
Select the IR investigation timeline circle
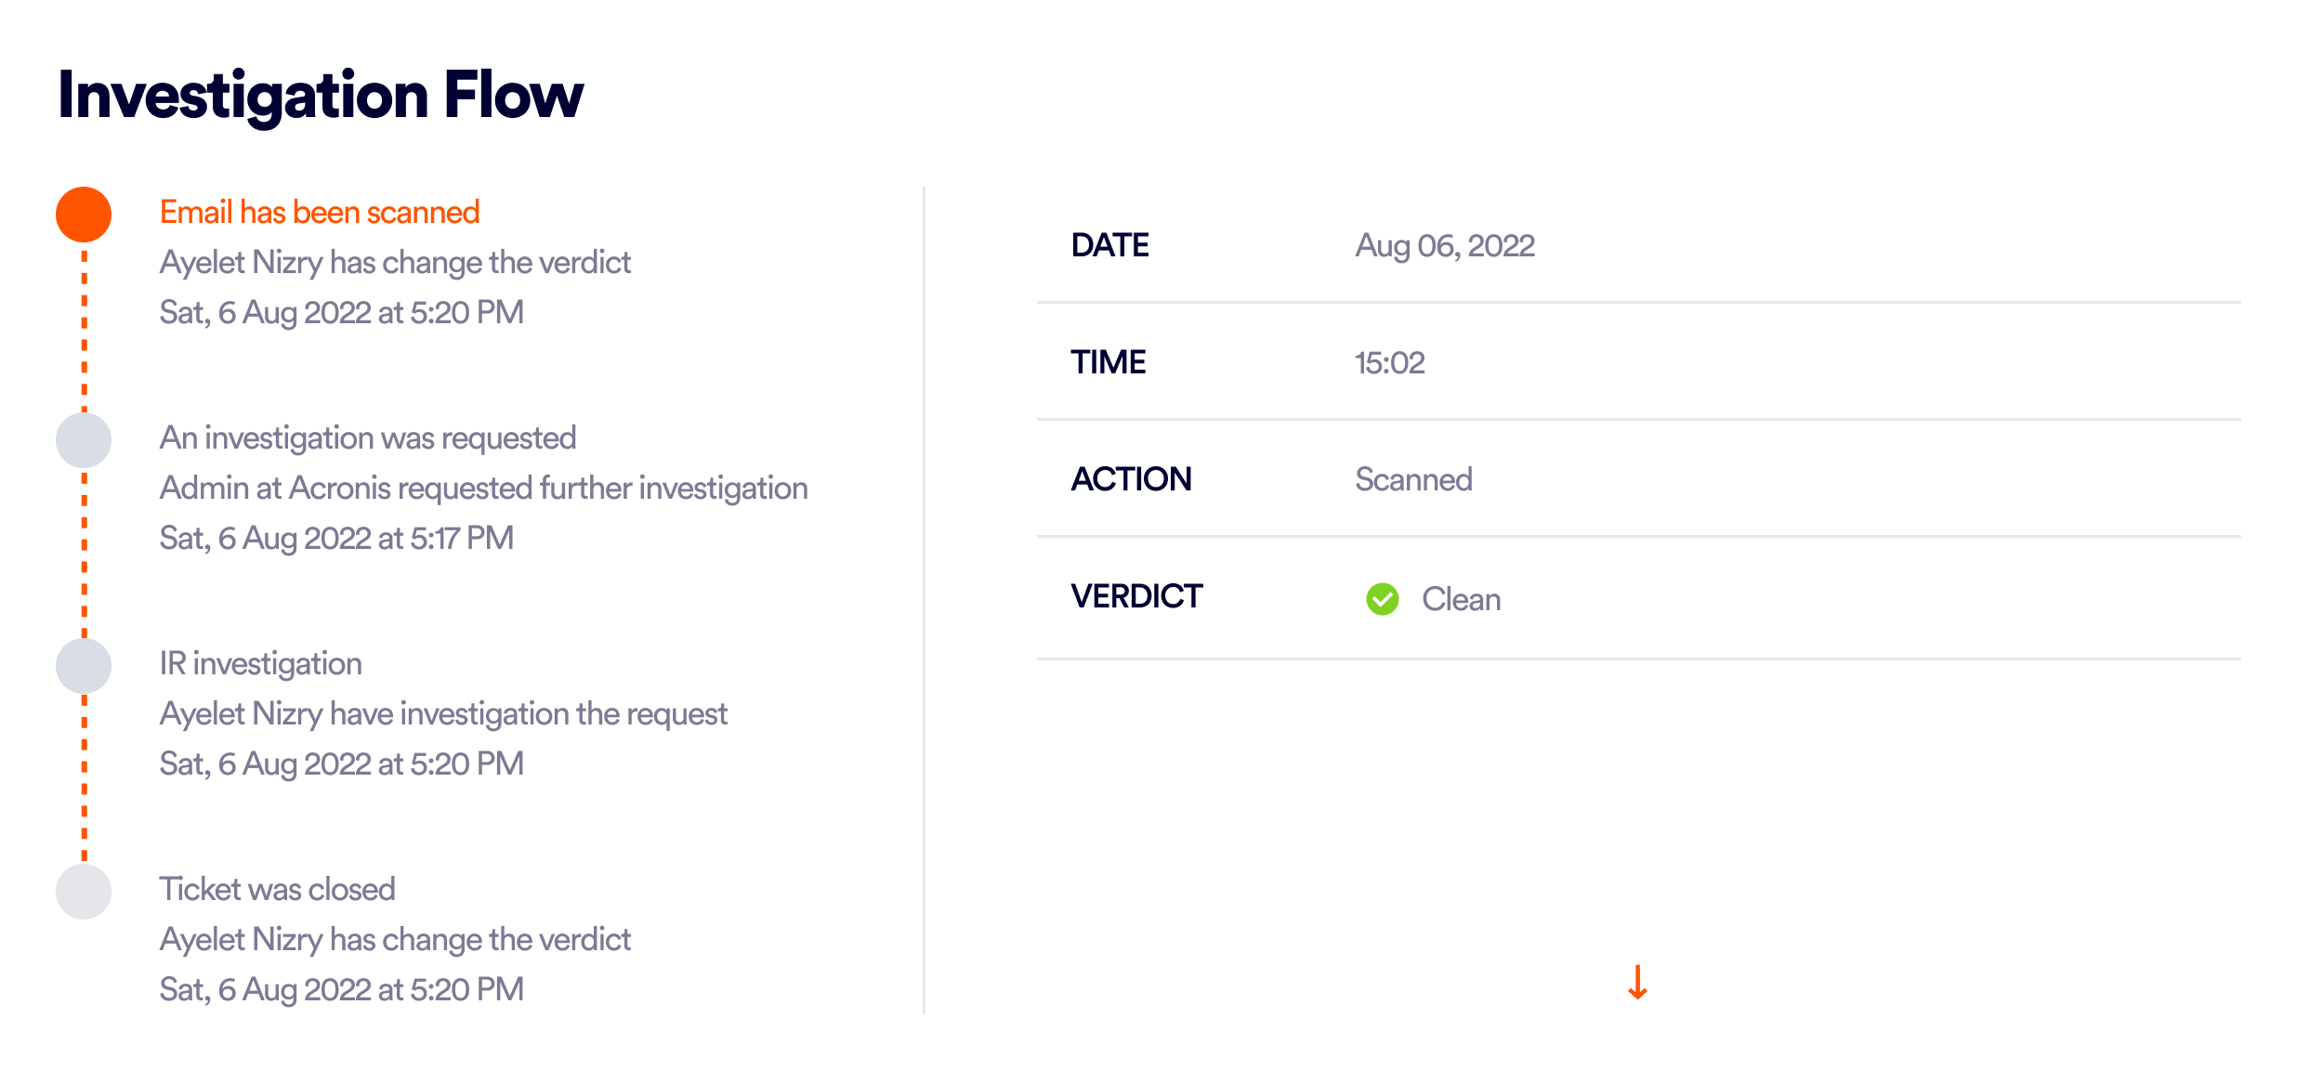coord(84,666)
